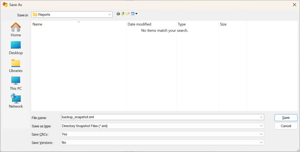Open This PC in the places bar
Viewport: 300px width, 152px height.
(x=16, y=83)
